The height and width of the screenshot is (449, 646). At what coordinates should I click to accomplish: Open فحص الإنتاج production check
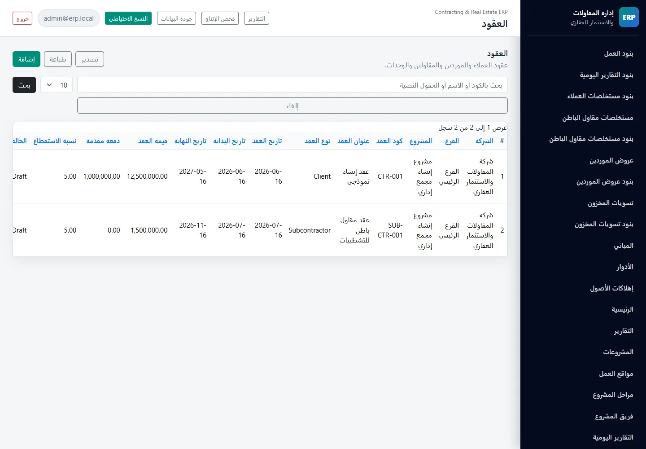(220, 18)
